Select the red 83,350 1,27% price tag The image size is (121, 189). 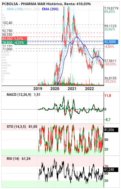coord(14,39)
